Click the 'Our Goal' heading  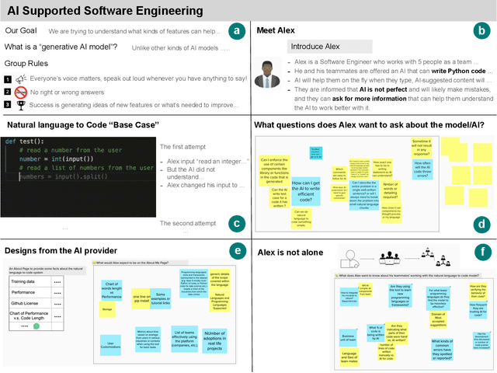(21, 30)
